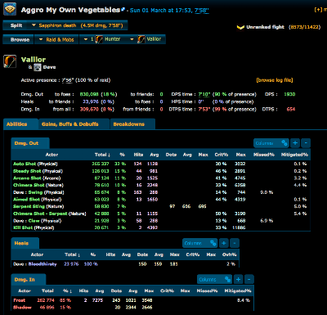
Task: Expand the Raid & Mobs dropdown
Action: tap(57, 39)
